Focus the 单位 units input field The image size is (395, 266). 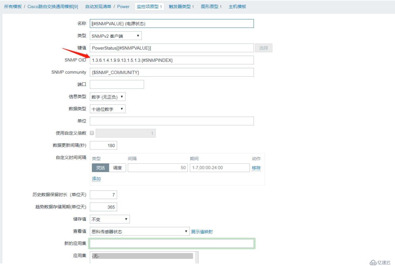(172, 121)
